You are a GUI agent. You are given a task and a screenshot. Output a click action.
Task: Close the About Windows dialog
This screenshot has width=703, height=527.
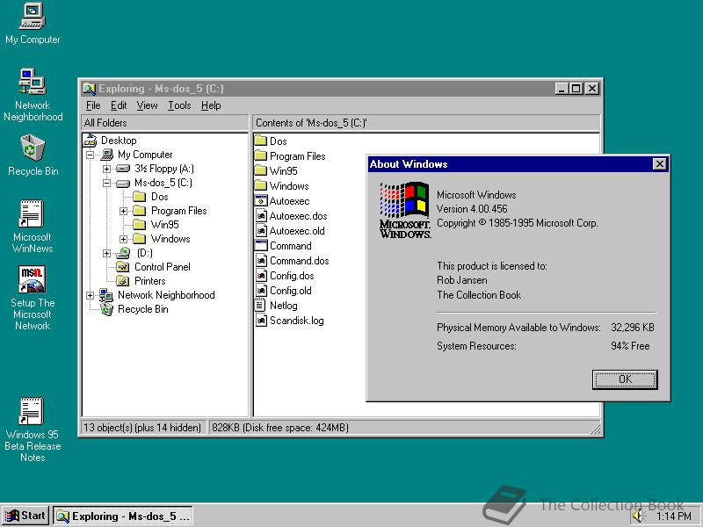(660, 164)
